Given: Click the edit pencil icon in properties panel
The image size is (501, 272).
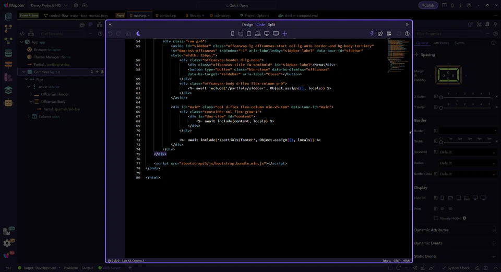Looking at the screenshot, I should point(470,25).
